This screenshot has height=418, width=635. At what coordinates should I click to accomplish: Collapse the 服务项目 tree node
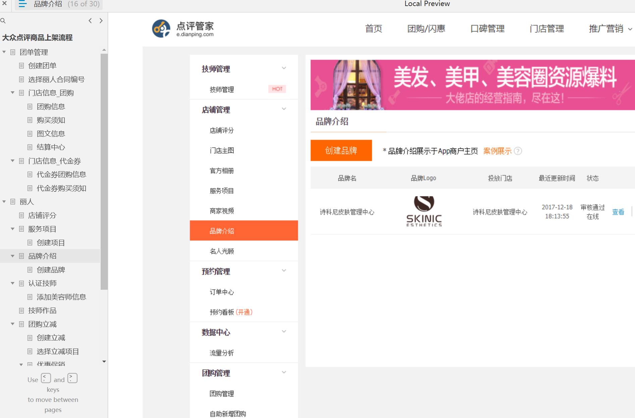click(x=12, y=229)
